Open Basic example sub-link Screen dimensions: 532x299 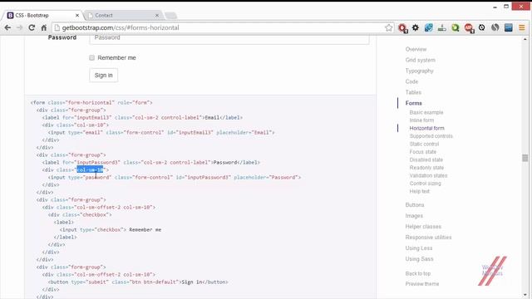point(426,113)
